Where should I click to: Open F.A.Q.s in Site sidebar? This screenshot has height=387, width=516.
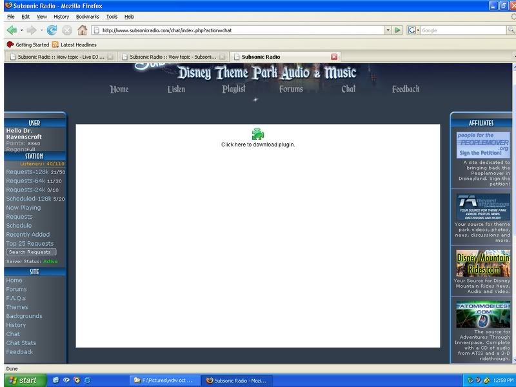click(15, 298)
